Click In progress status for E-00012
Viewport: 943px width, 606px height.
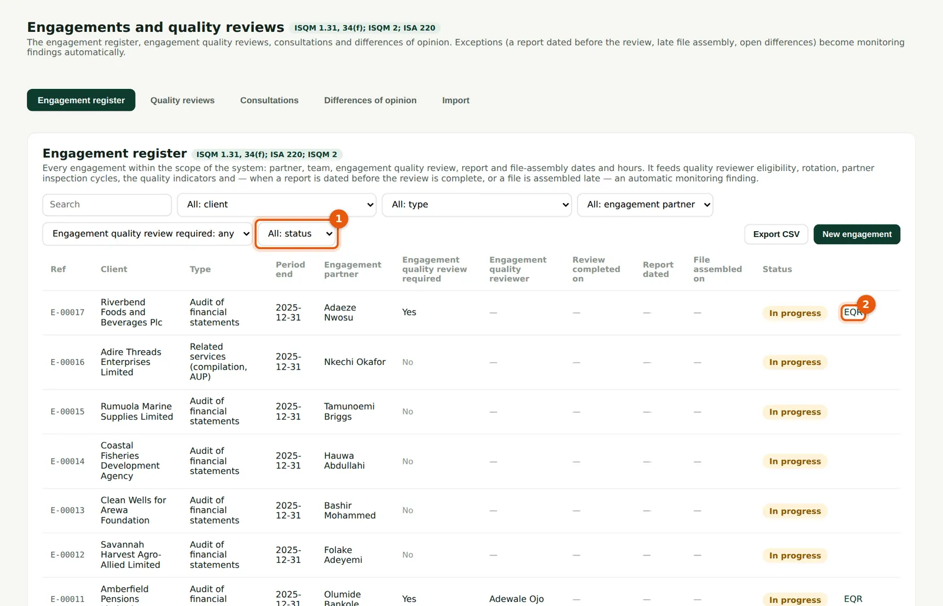point(794,555)
